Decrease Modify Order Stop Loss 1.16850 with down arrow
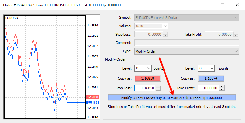Image resolution: width=245 pixels, height=123 pixels. (x=158, y=89)
